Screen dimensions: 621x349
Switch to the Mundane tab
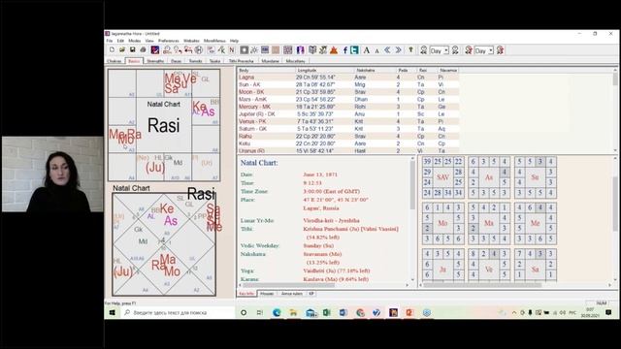pyautogui.click(x=271, y=61)
